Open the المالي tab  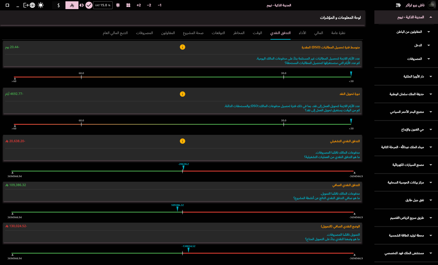click(x=319, y=33)
